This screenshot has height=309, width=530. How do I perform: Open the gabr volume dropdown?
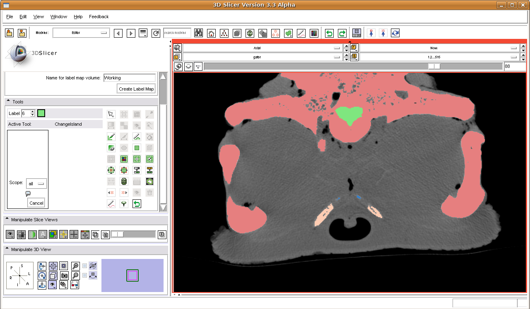263,57
